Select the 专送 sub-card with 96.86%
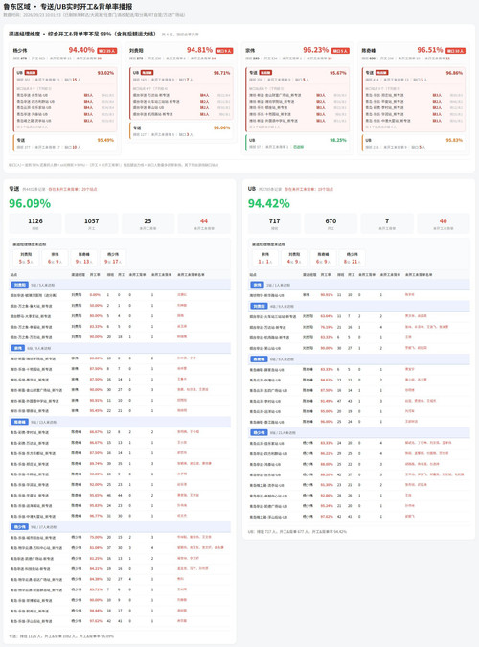479x647 pixels. 414,100
